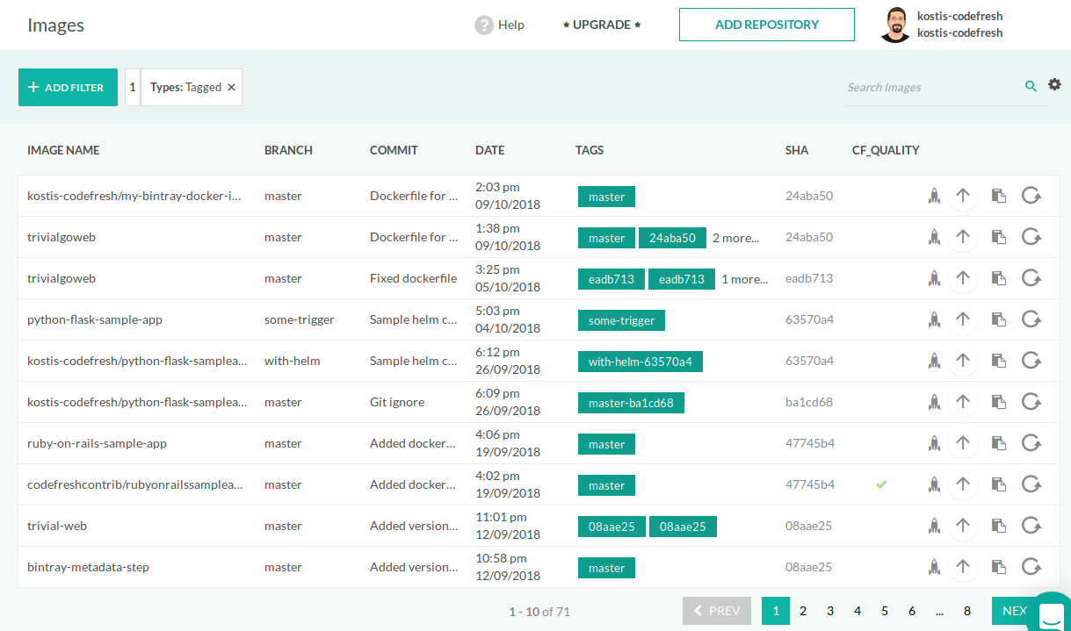This screenshot has height=631, width=1071.
Task: Click the clipboard copy icon in trivial-web row
Action: click(998, 526)
